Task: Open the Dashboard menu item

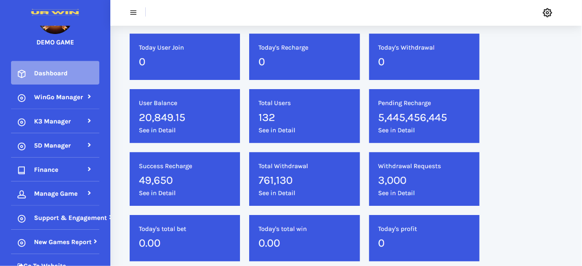Action: point(55,73)
